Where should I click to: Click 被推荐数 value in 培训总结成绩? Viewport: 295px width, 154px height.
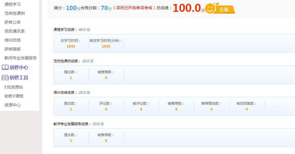[177, 109]
